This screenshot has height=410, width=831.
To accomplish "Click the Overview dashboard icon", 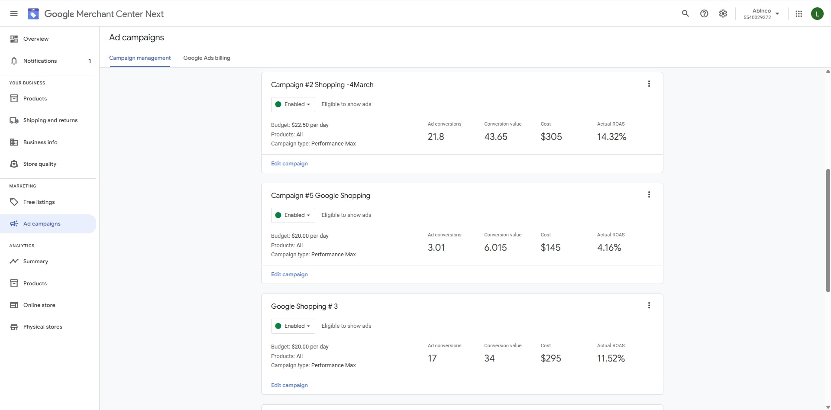I will tap(14, 39).
